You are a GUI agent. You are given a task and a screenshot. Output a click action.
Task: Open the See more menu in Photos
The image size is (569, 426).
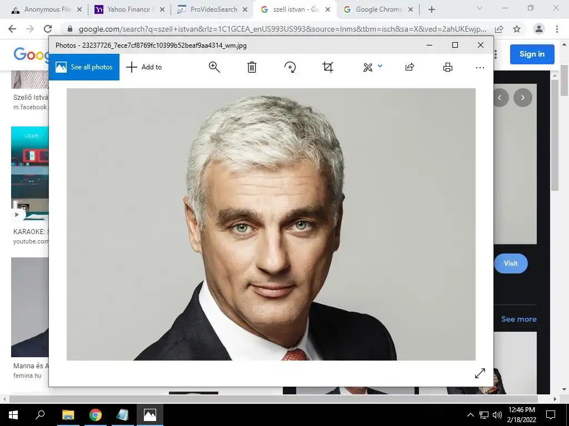pos(480,67)
